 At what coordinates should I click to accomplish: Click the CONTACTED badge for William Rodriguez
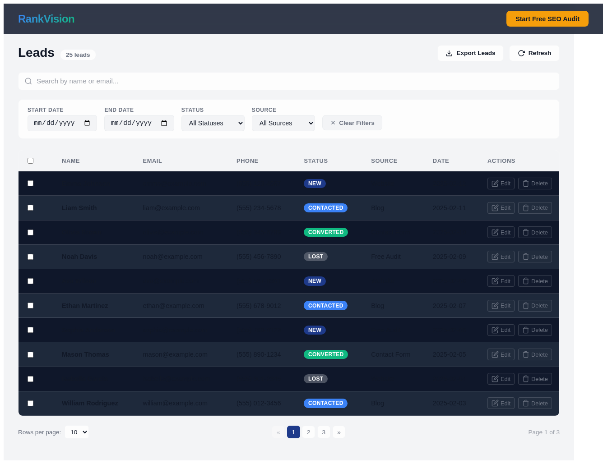tap(325, 403)
